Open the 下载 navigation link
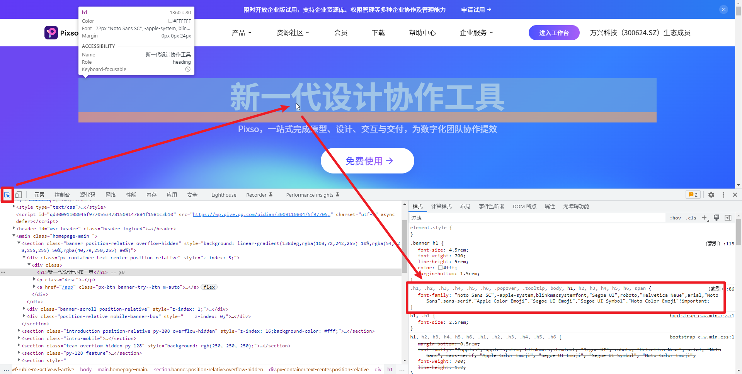This screenshot has height=374, width=742. (378, 33)
